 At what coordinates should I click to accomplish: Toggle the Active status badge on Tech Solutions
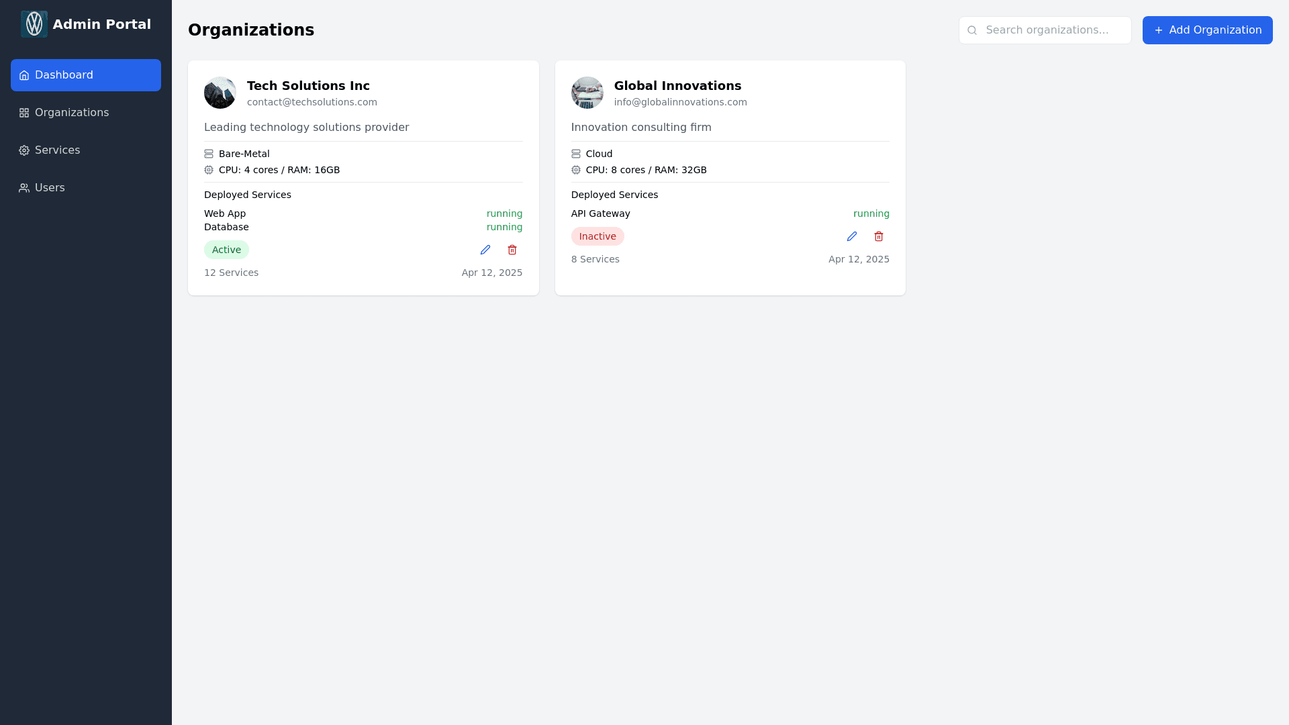[x=226, y=249]
